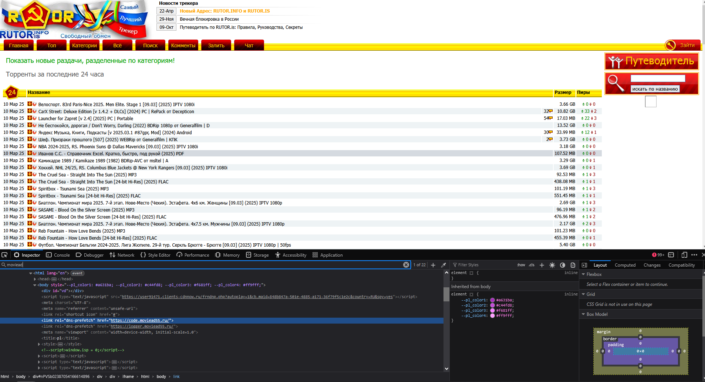
Task: Expand the style node twisty
Action: (x=39, y=344)
